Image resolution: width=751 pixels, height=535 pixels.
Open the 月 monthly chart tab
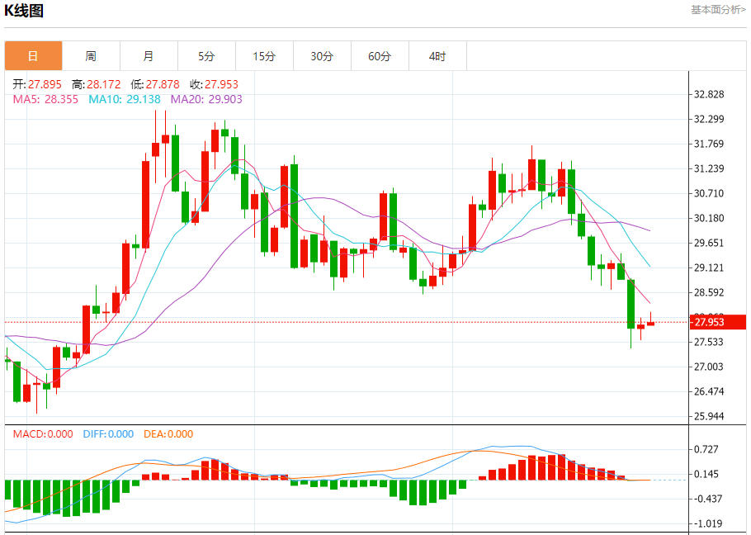149,56
